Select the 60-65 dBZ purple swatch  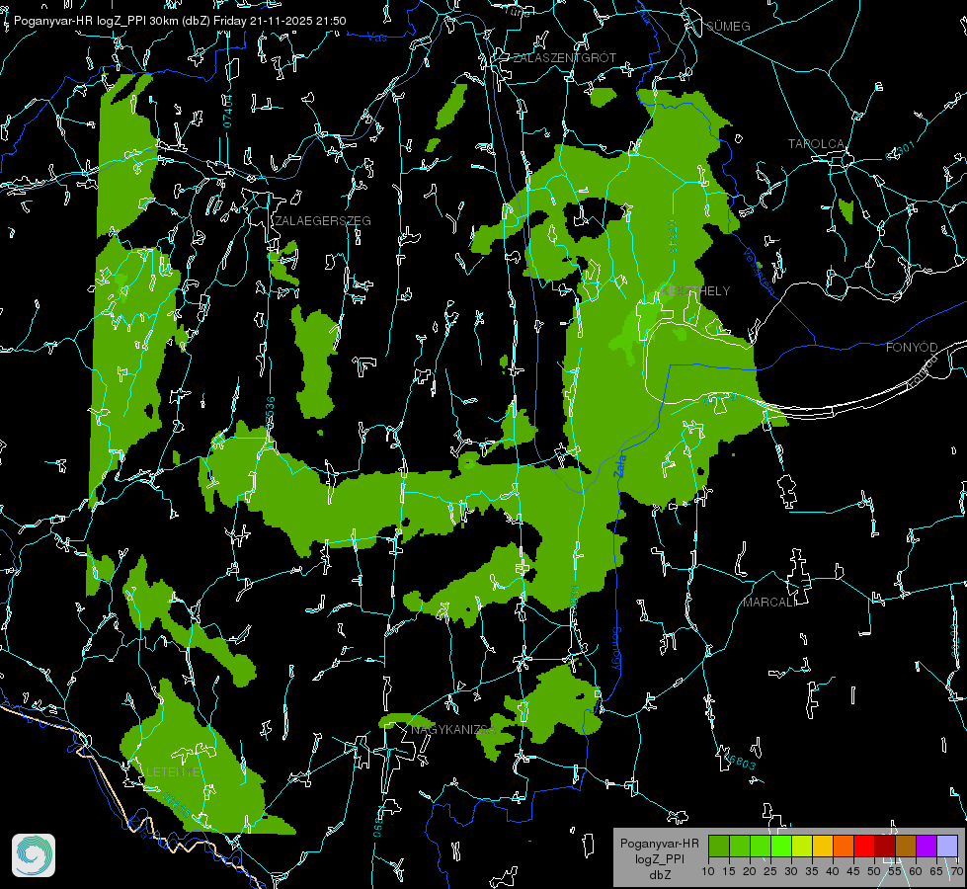click(x=927, y=846)
